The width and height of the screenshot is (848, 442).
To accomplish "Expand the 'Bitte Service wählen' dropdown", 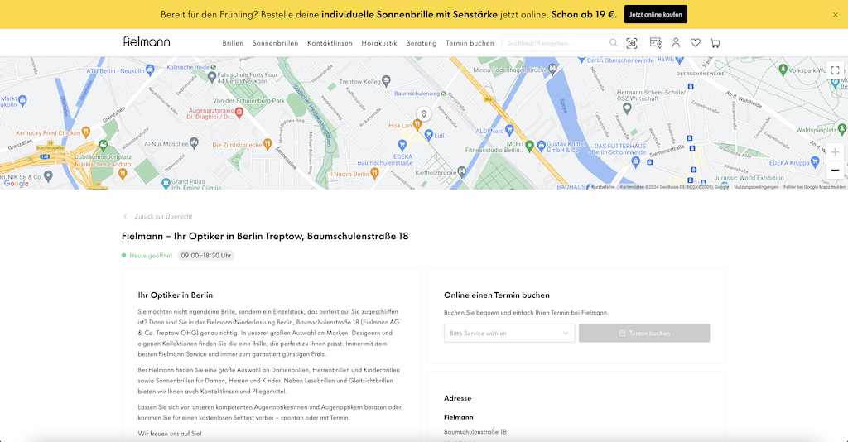I will (x=509, y=333).
